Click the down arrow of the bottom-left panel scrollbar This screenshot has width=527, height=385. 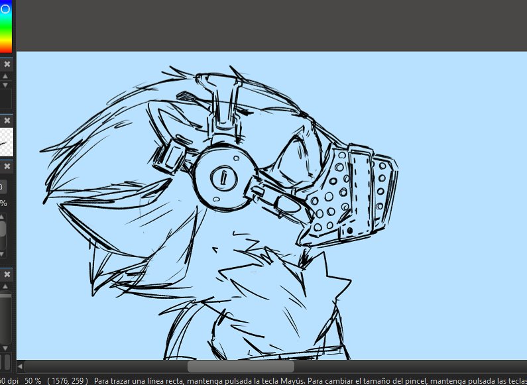pos(5,348)
